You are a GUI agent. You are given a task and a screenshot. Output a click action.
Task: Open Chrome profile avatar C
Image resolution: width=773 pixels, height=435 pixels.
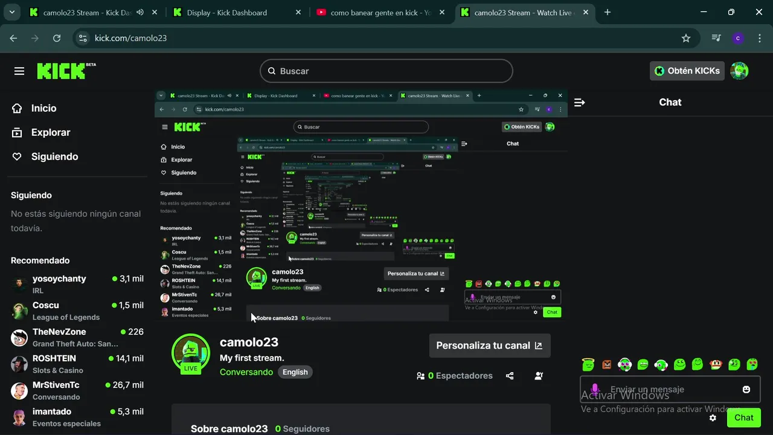pyautogui.click(x=737, y=38)
